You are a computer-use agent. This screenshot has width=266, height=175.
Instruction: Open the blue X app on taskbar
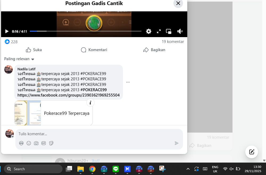point(127,169)
